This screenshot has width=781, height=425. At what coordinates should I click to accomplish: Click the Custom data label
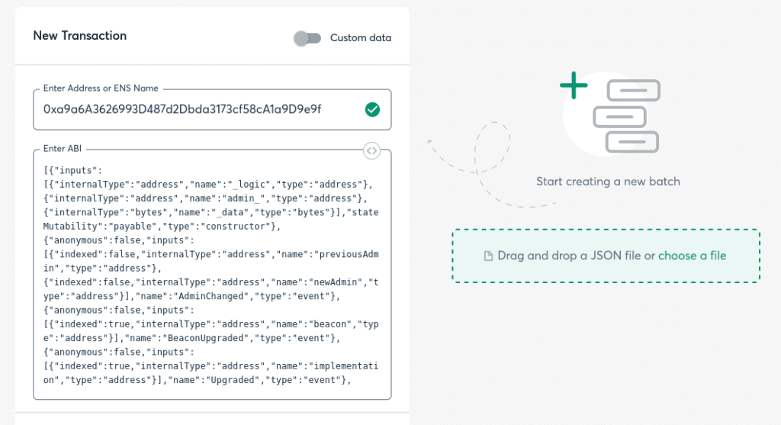361,38
